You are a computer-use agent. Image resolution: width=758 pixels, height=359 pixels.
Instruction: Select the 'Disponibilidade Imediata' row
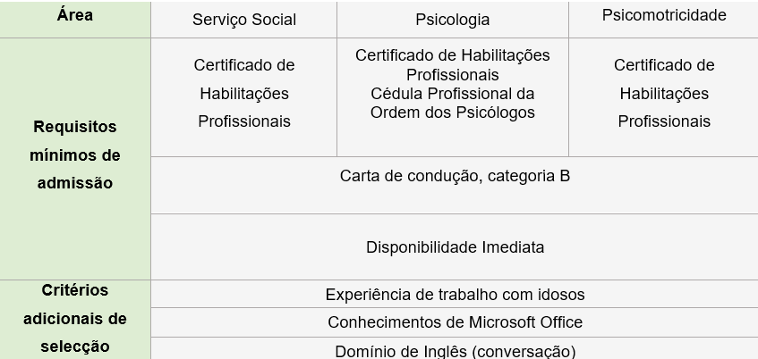tap(455, 247)
